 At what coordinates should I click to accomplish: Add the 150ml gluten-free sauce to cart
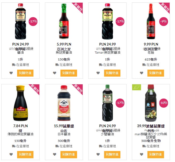(x=69, y=73)
